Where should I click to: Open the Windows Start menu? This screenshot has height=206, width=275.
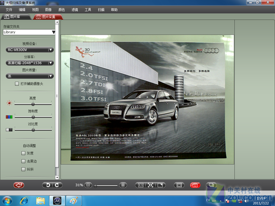(x=7, y=201)
